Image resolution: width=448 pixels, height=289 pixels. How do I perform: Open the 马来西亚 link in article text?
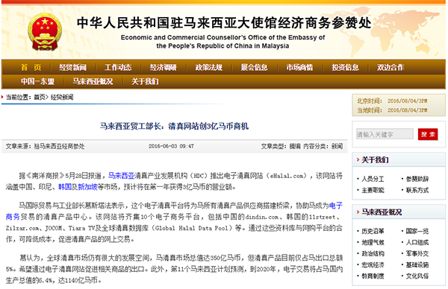[x=122, y=176]
